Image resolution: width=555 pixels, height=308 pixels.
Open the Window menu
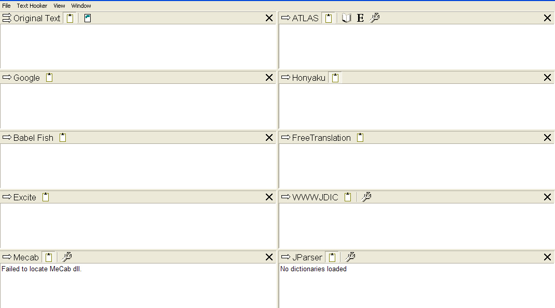81,6
